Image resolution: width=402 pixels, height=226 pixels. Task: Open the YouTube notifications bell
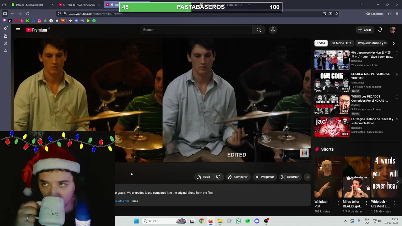[380, 30]
